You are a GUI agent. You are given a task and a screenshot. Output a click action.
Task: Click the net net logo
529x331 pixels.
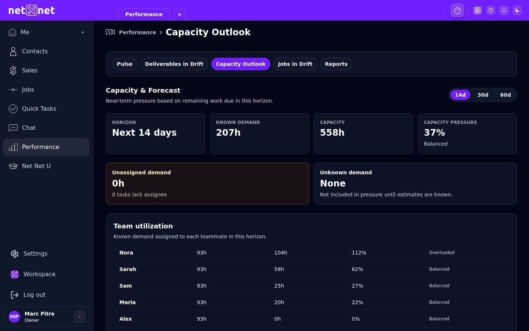32,10
